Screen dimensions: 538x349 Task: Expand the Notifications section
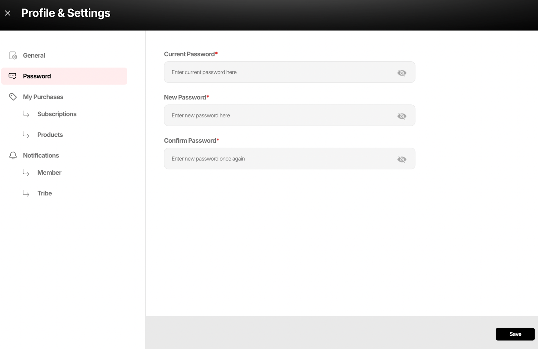coord(40,155)
